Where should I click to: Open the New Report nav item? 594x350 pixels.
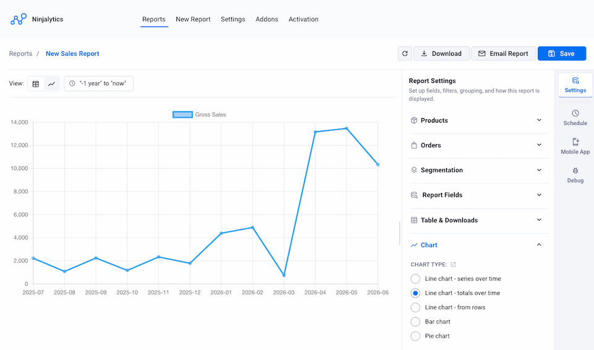pos(193,19)
